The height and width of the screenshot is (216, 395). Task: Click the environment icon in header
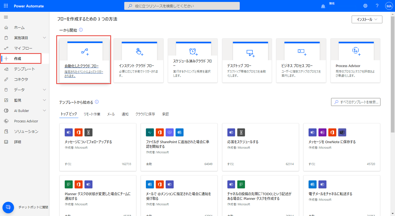323,6
